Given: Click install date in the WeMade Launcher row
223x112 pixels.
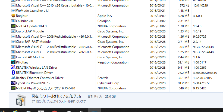Looking at the screenshot, I should click(x=158, y=11).
